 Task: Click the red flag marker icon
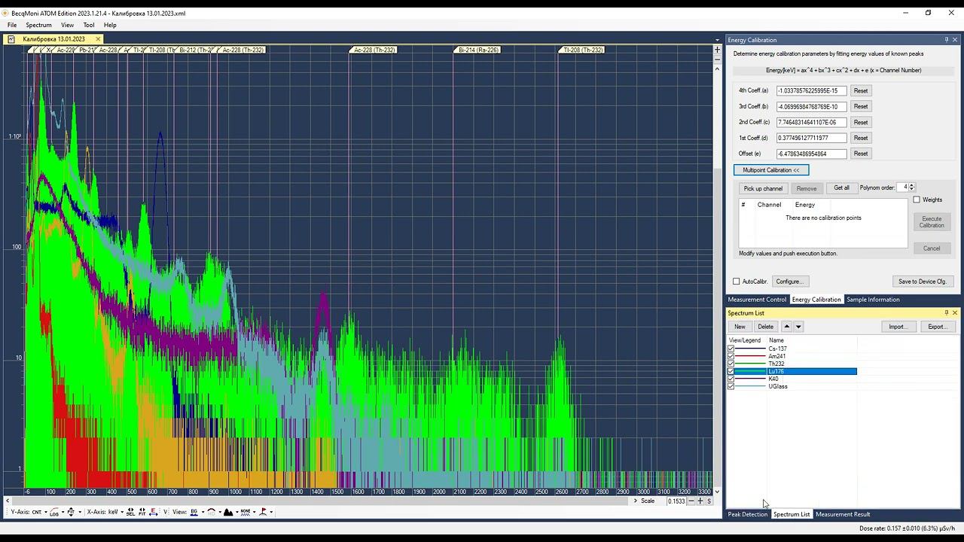264,512
